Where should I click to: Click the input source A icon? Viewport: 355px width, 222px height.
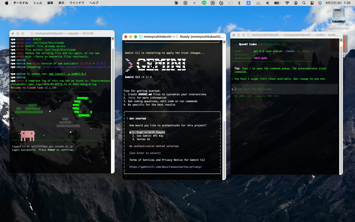(x=249, y=3)
